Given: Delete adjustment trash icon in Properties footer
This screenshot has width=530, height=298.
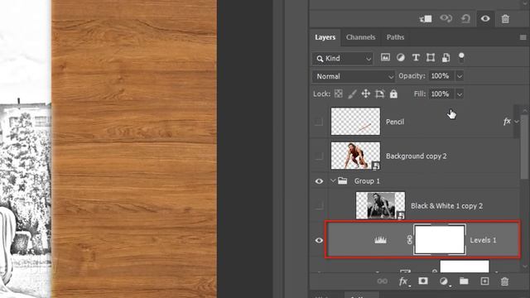Looking at the screenshot, I should click(x=505, y=19).
